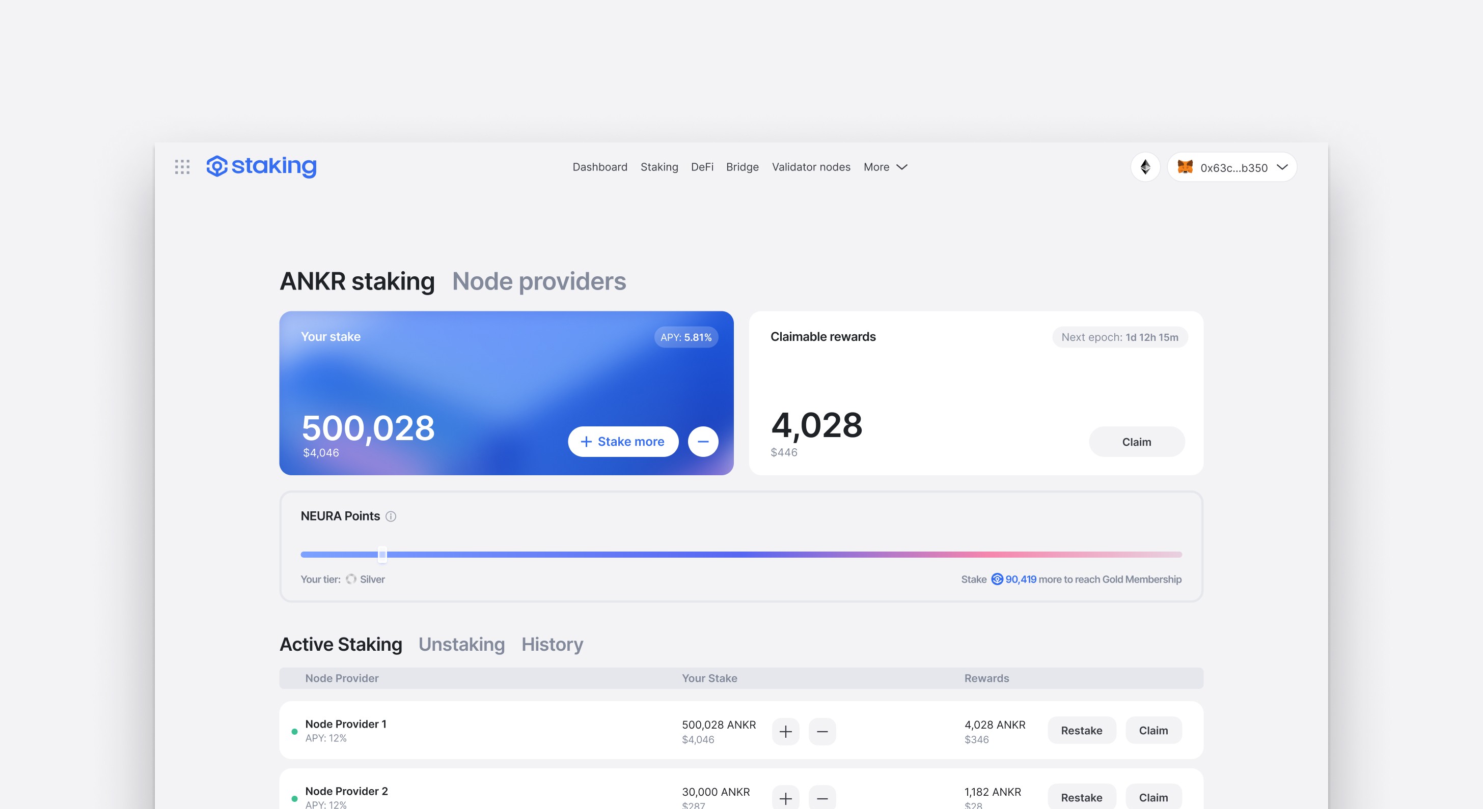Click minus icon for Node Provider 2
The width and height of the screenshot is (1483, 809).
click(822, 798)
